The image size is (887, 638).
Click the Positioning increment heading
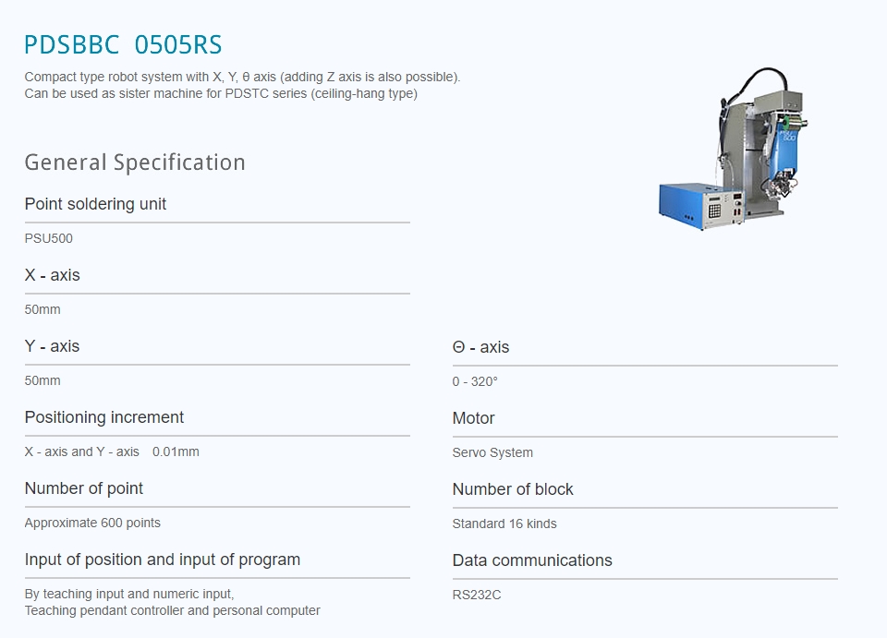104,417
